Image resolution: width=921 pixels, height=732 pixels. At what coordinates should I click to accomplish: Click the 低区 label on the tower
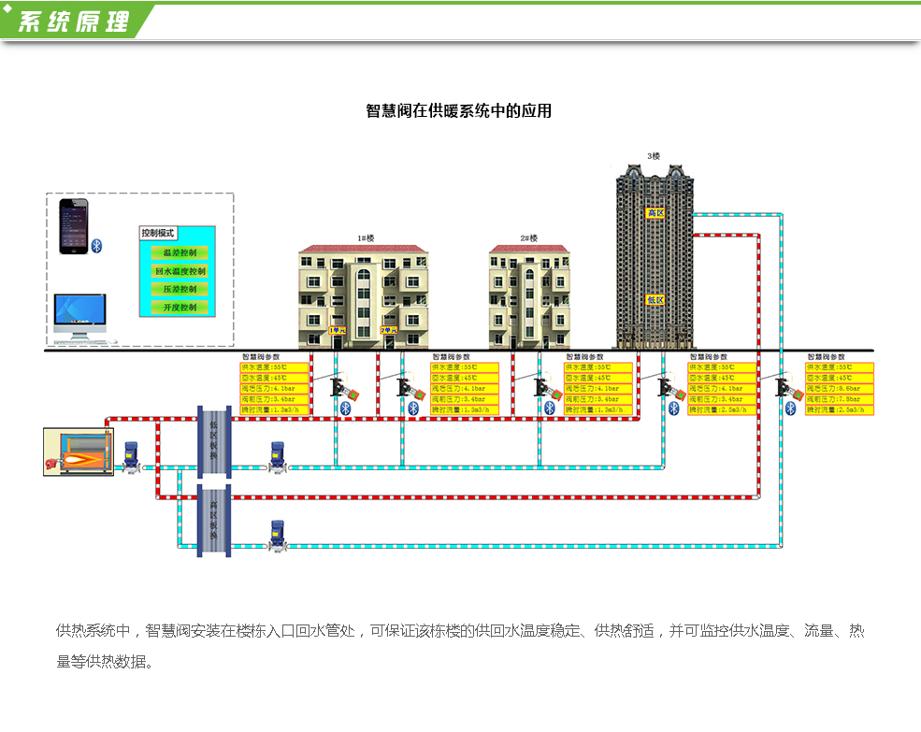point(655,300)
